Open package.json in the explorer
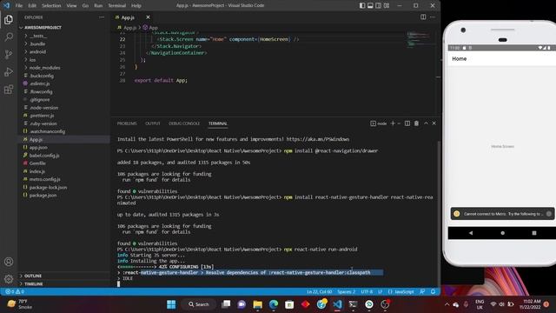 [x=63, y=195]
